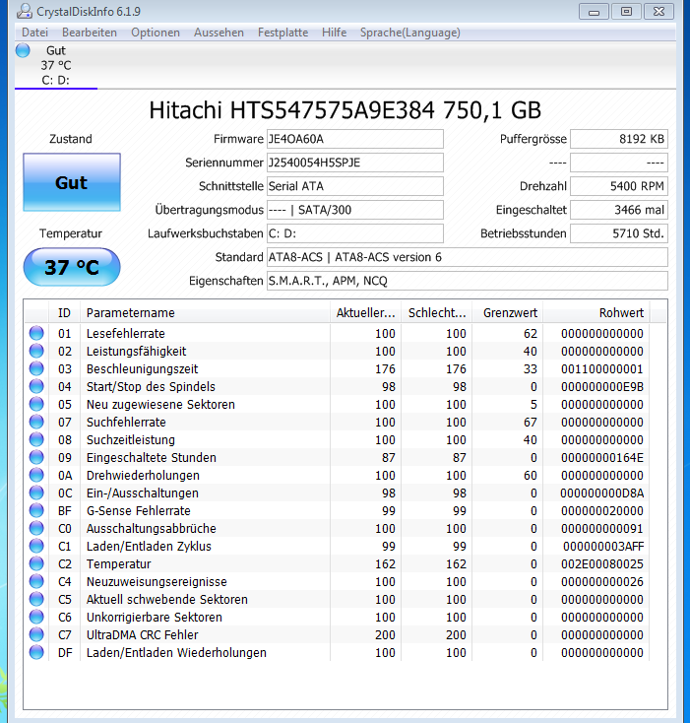Click the Firmware field JE4OA60A
Image resolution: width=690 pixels, height=723 pixels.
click(355, 139)
